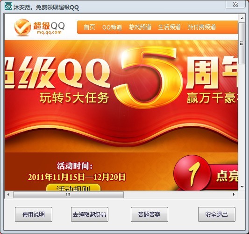Click the vertical scrollbar thumb

pos(242,43)
